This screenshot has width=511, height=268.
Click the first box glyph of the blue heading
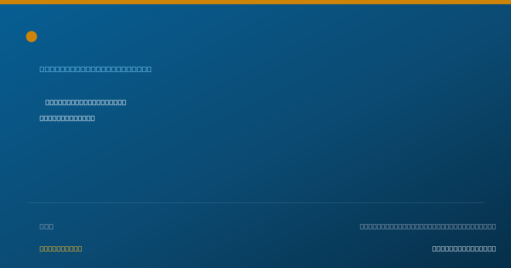coord(42,69)
